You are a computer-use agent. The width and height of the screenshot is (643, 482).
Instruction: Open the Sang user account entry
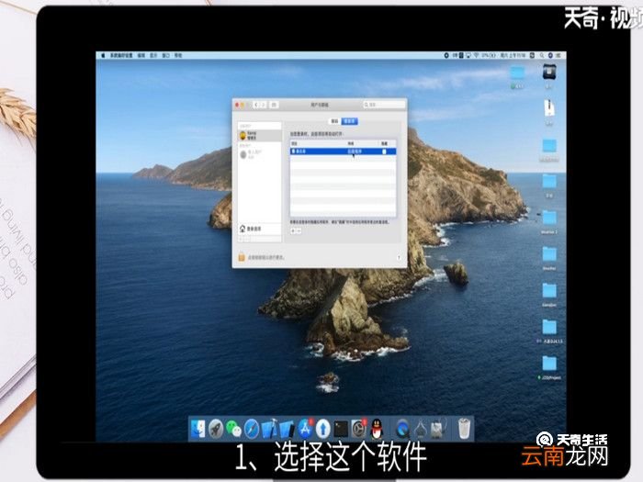point(260,135)
